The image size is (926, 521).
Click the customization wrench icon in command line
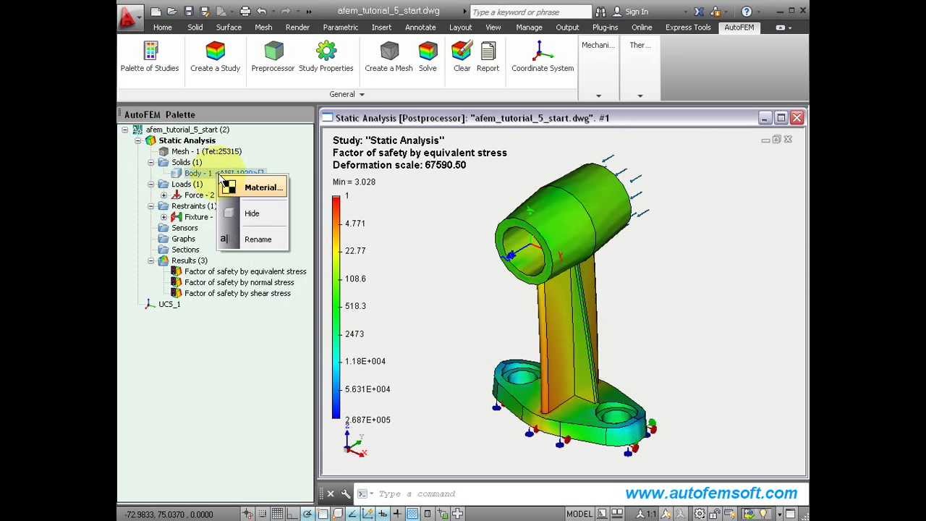[x=346, y=494]
